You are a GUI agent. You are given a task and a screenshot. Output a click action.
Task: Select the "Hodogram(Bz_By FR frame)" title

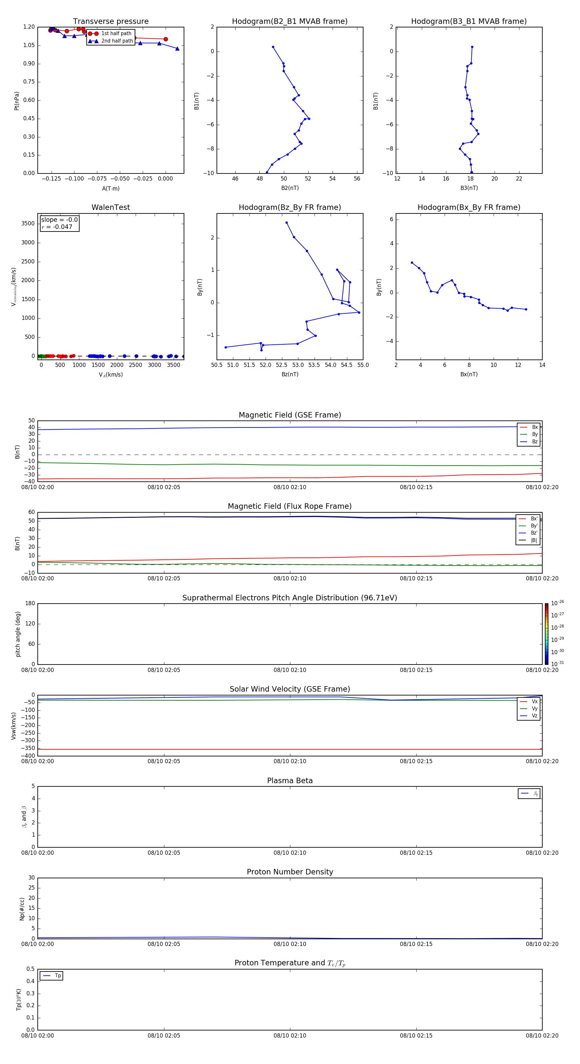(x=290, y=207)
